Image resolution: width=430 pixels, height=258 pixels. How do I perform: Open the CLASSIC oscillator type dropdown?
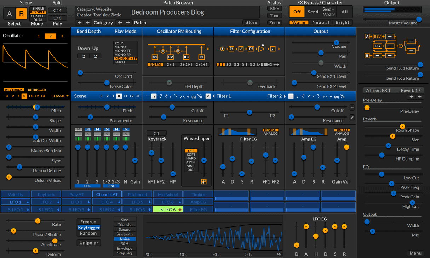[x=59, y=96]
